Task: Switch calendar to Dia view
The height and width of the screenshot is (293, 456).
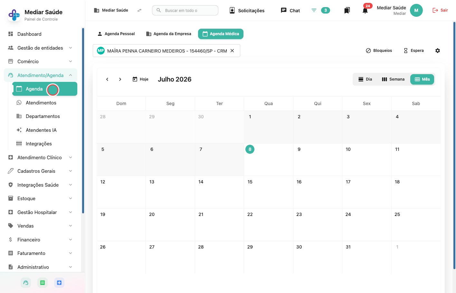Action: pos(365,79)
